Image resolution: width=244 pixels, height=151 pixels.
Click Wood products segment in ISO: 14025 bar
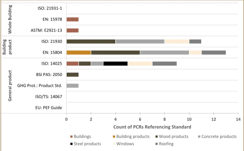pyautogui.click(x=85, y=64)
